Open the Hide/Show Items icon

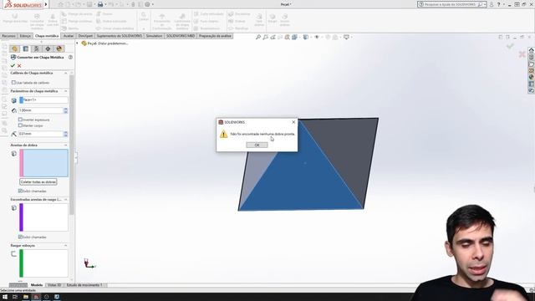coord(317,37)
